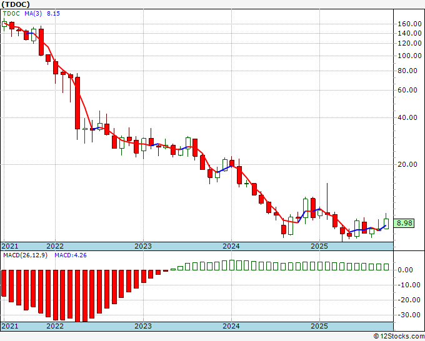Click the (TDOC) chart title
Screen dimensions: 425x341
(15, 4)
